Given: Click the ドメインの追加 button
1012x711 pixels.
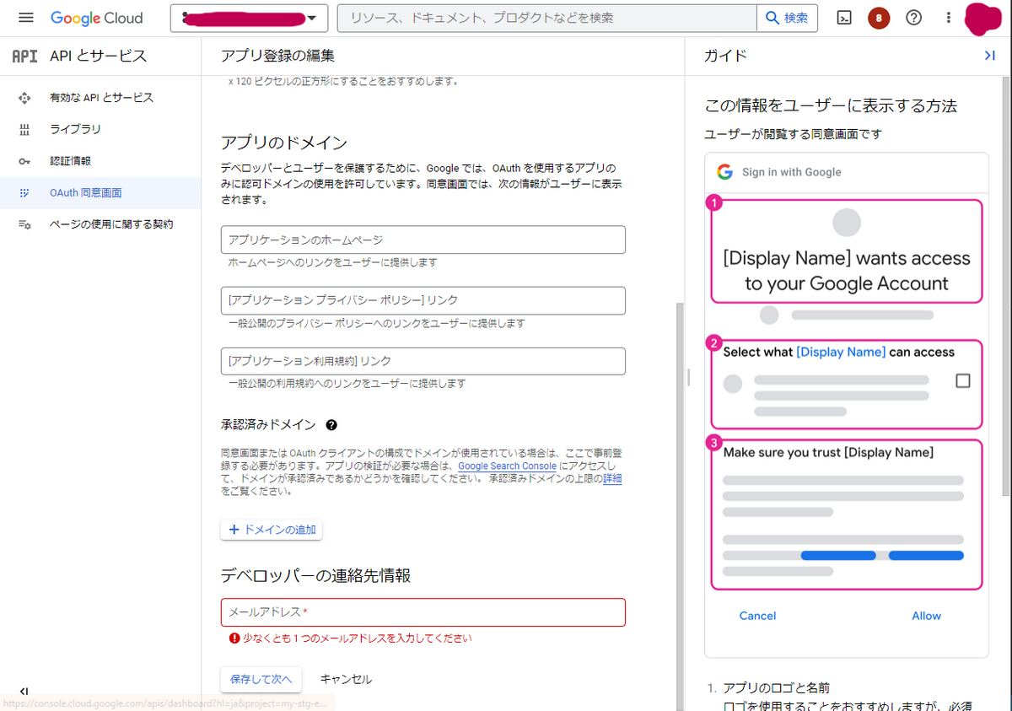Looking at the screenshot, I should [x=272, y=530].
